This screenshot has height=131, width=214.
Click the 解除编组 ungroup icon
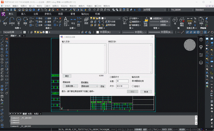click(182, 21)
